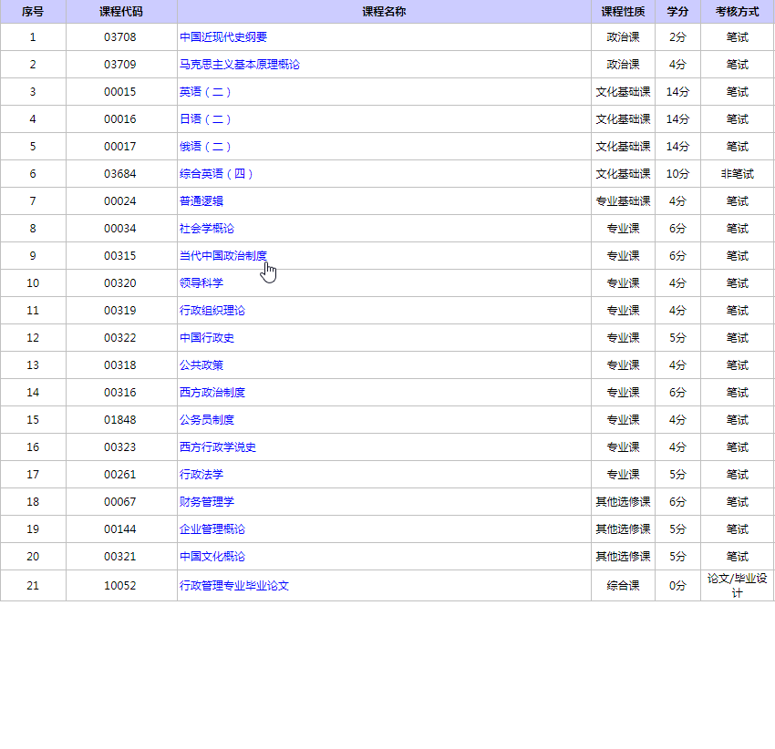
Task: Select course code 03684
Action: click(x=120, y=174)
